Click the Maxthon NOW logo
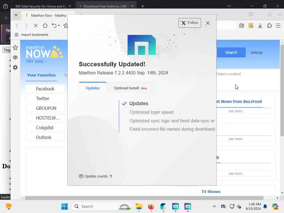The width and height of the screenshot is (284, 213). point(44,52)
